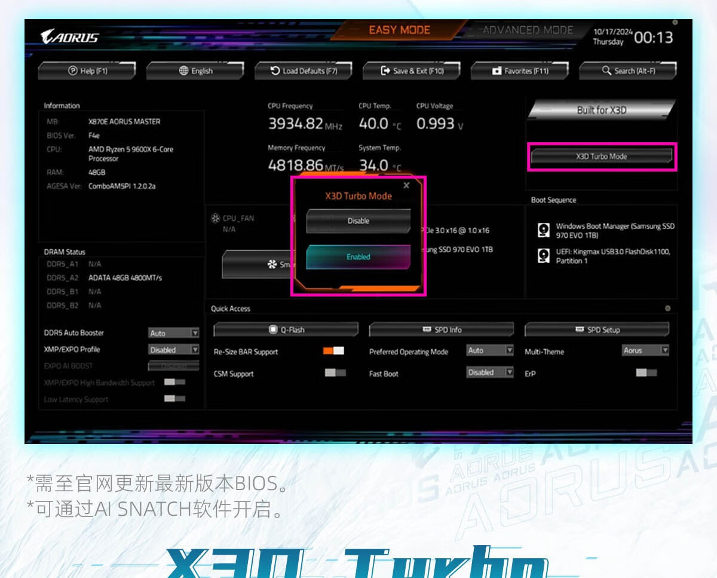
Task: Toggle Re-Size BAR Support switch
Action: (x=333, y=351)
